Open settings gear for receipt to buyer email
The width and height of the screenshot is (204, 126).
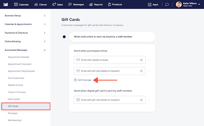point(141,60)
